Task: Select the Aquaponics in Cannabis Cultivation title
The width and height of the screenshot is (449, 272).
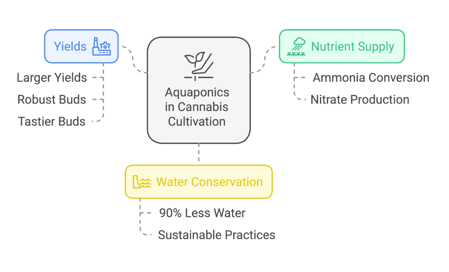Action: (x=197, y=107)
